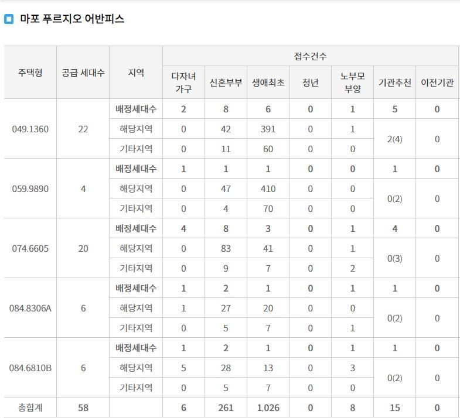The width and height of the screenshot is (460, 418).
Task: Click the 공급 세대수 column header
Action: coord(83,73)
